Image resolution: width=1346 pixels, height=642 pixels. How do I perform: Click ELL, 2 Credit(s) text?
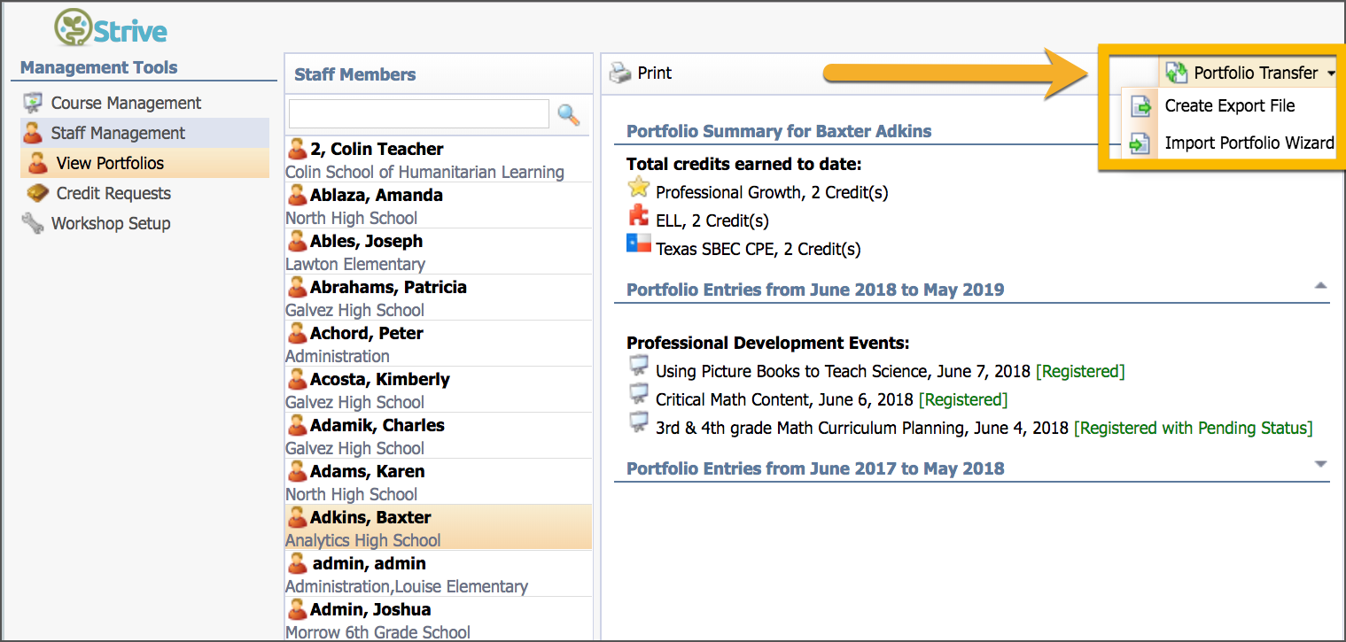712,220
